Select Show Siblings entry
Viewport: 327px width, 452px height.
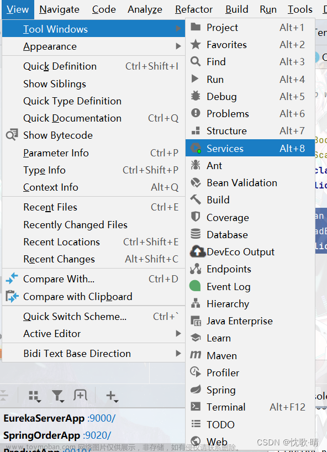click(94, 83)
